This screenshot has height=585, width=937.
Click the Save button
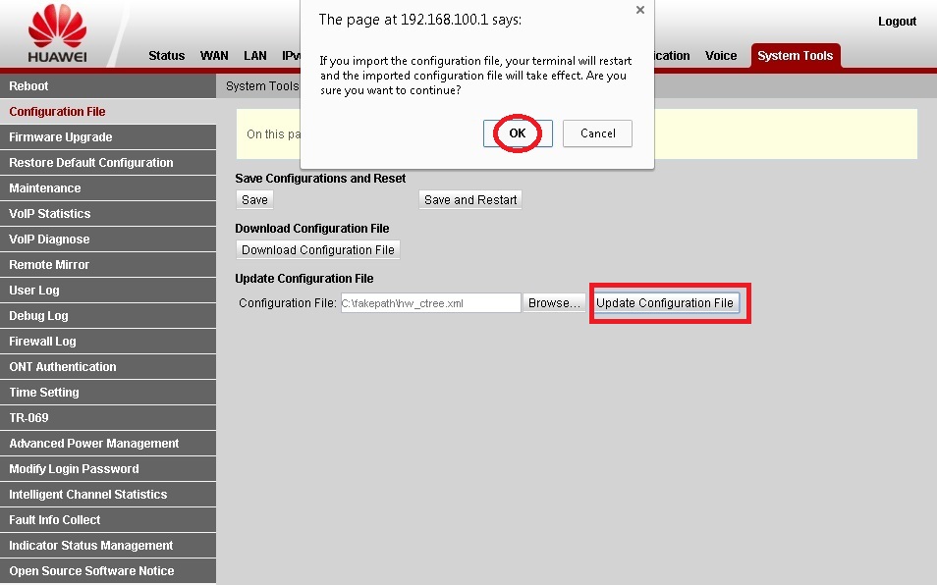[x=254, y=199]
